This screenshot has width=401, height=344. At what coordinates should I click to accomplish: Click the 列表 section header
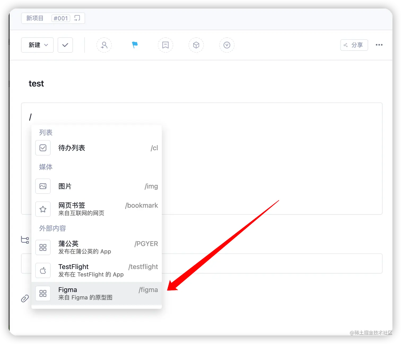point(46,132)
